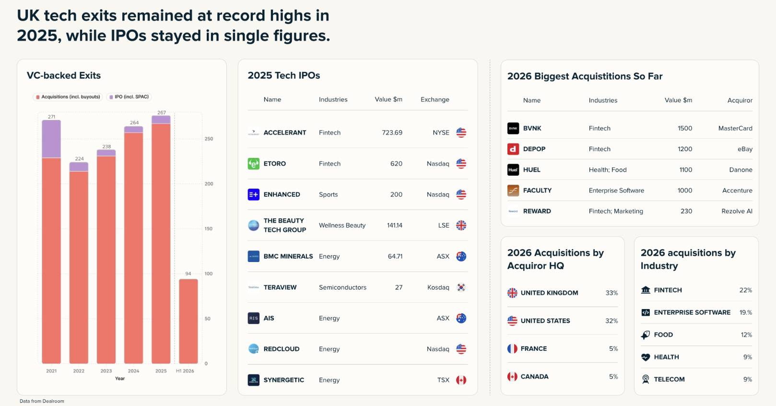Select South Korea flag in TeraView row
Screen dimensions: 776x406
461,287
